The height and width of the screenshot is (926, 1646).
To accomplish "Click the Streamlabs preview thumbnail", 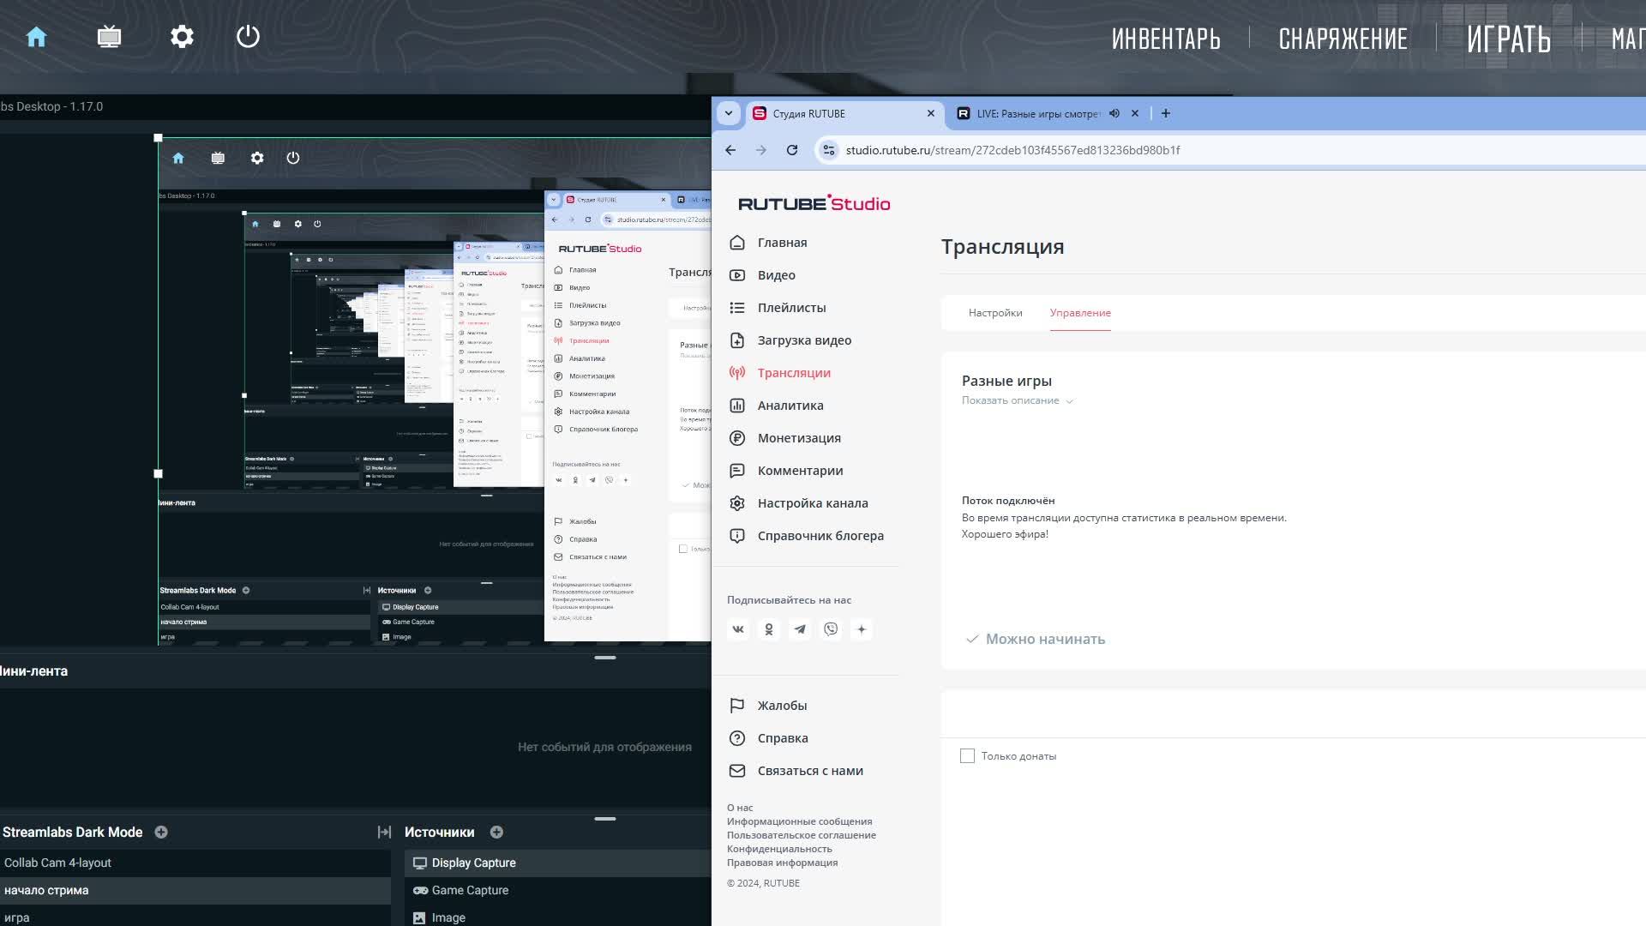I will coord(435,391).
